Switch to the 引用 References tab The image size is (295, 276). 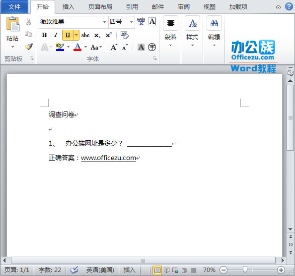click(132, 7)
